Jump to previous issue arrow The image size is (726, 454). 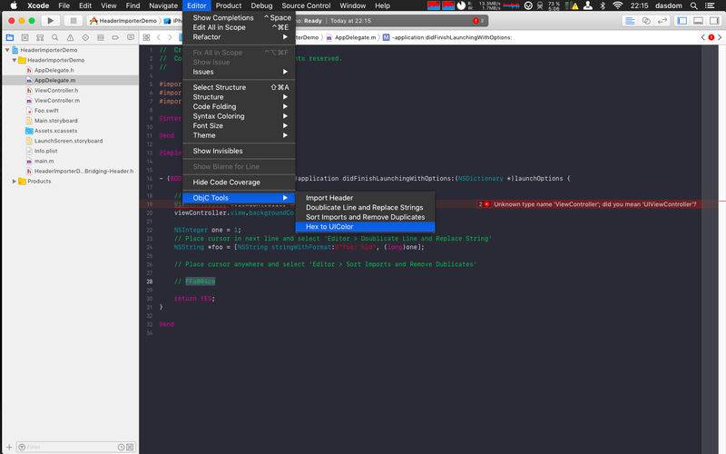(702, 37)
